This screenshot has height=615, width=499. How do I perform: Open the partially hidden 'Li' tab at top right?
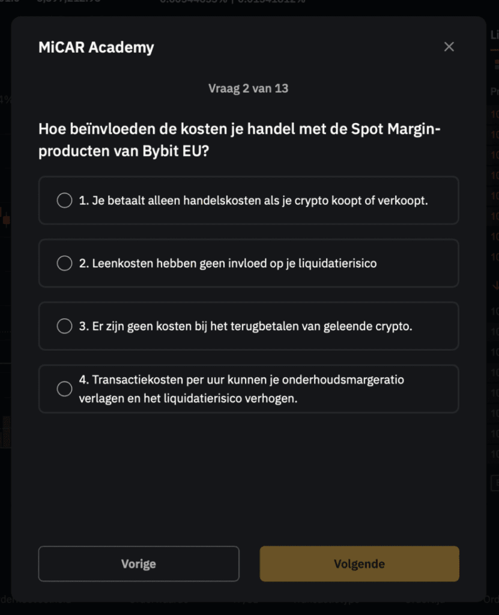[495, 35]
